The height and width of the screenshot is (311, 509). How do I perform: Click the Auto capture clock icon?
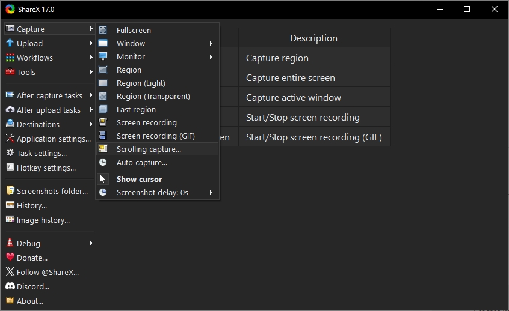[x=103, y=162]
